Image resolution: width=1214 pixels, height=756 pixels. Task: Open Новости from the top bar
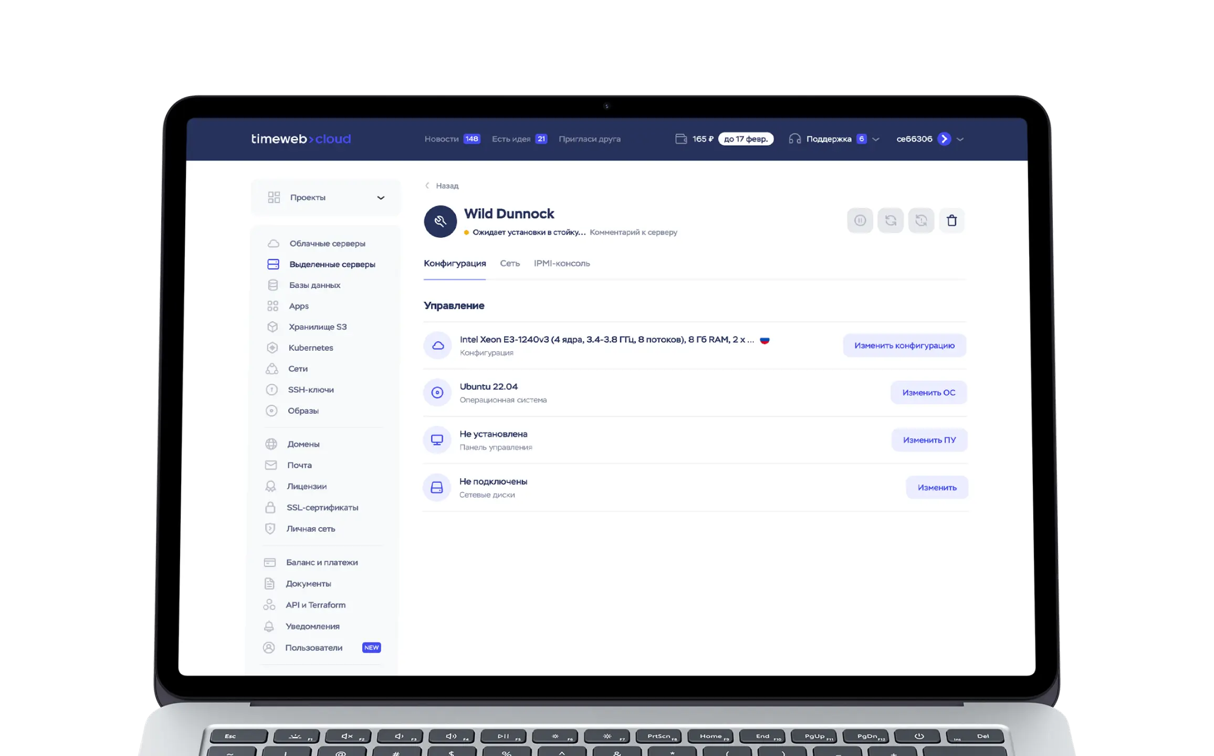click(x=441, y=139)
